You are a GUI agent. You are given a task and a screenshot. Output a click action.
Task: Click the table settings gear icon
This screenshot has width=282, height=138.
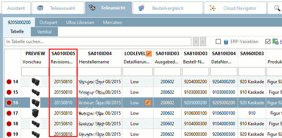(x=275, y=42)
